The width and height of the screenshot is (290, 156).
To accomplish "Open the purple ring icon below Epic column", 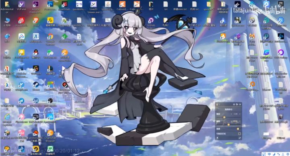I will click(281, 53).
